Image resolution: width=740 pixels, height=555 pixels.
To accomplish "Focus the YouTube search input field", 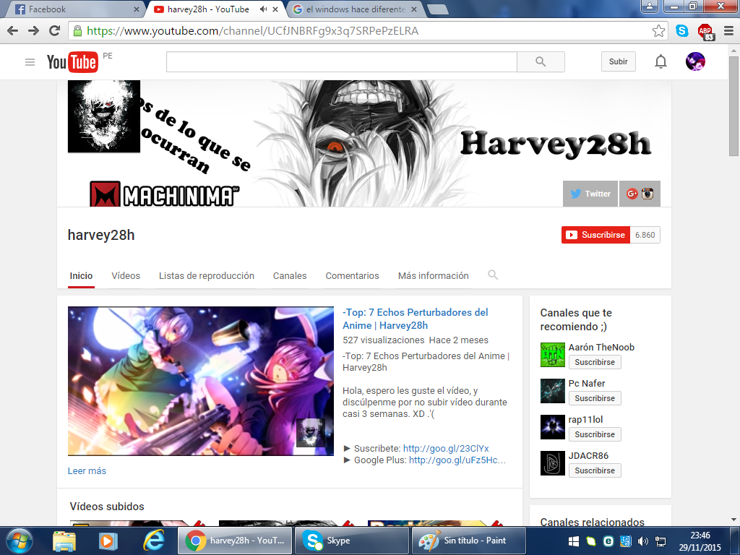I will pos(342,62).
